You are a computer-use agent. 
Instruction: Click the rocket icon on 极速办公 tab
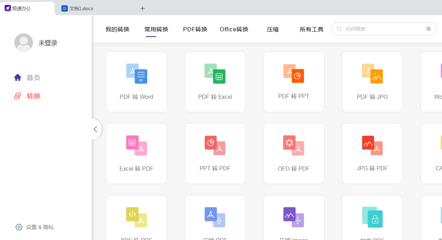(7, 8)
